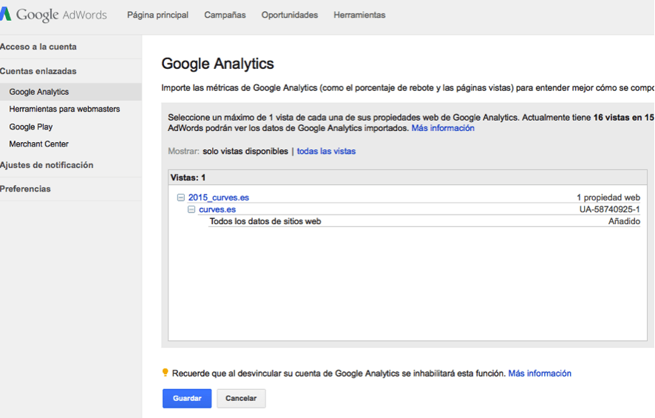Image resolution: width=655 pixels, height=418 pixels.
Task: Open Más información link in selection box
Action: [x=443, y=128]
